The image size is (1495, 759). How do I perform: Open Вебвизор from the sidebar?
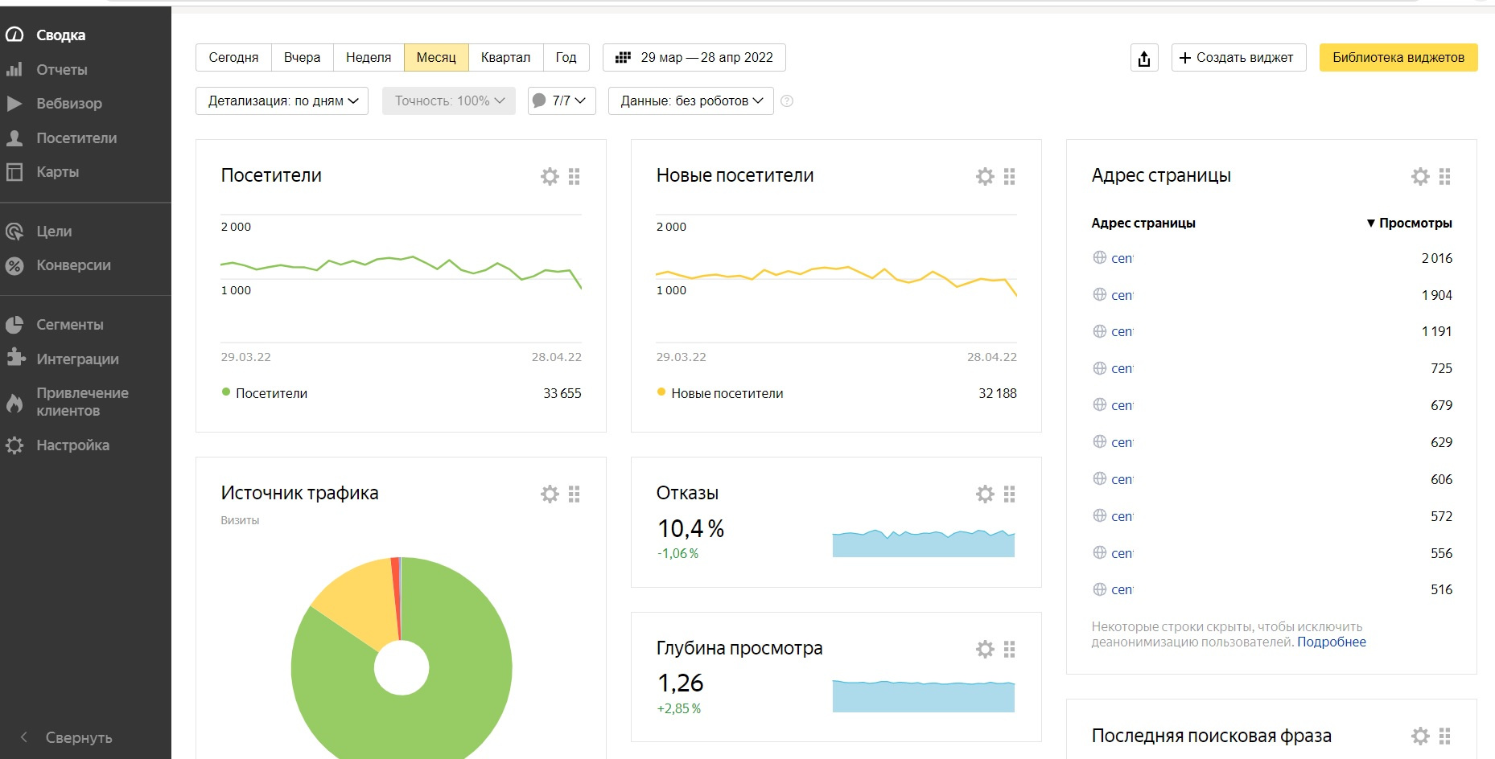click(68, 104)
